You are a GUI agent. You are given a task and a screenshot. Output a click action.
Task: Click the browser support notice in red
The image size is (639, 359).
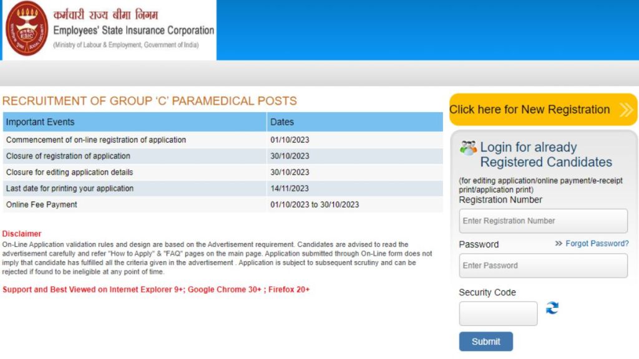[156, 290]
